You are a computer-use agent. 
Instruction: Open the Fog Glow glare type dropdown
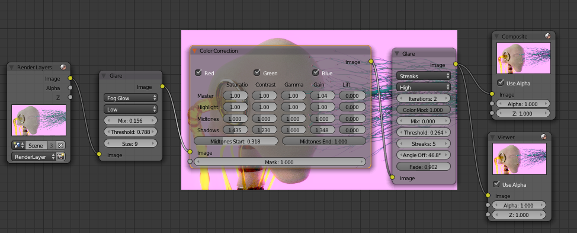point(131,98)
